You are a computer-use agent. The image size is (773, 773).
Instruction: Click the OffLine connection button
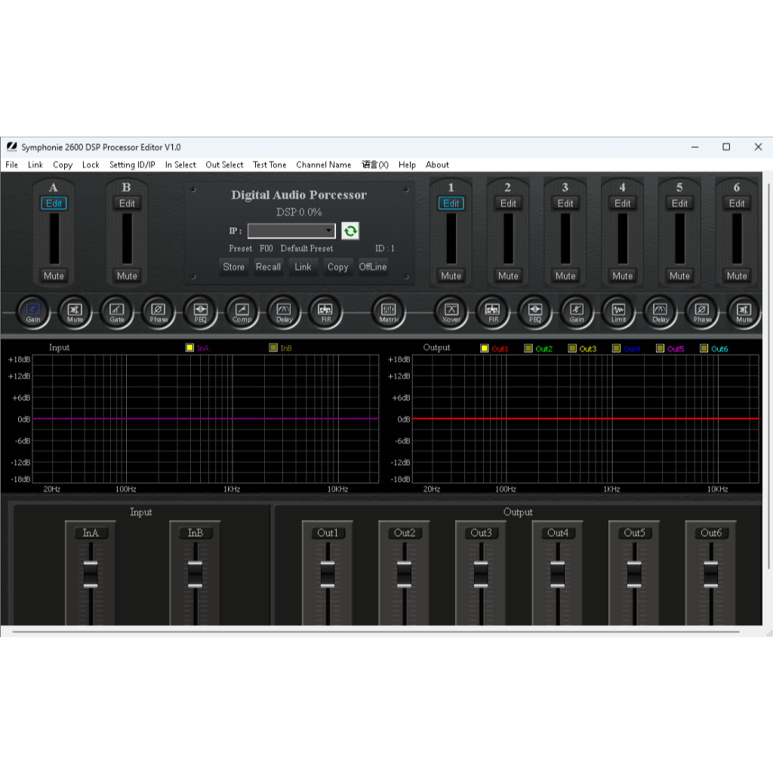[373, 266]
